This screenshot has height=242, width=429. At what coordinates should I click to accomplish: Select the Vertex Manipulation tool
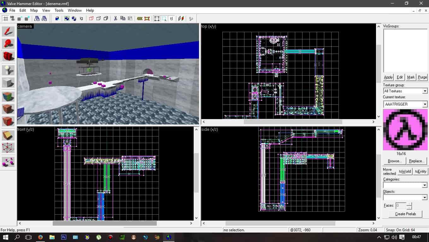tap(8, 147)
